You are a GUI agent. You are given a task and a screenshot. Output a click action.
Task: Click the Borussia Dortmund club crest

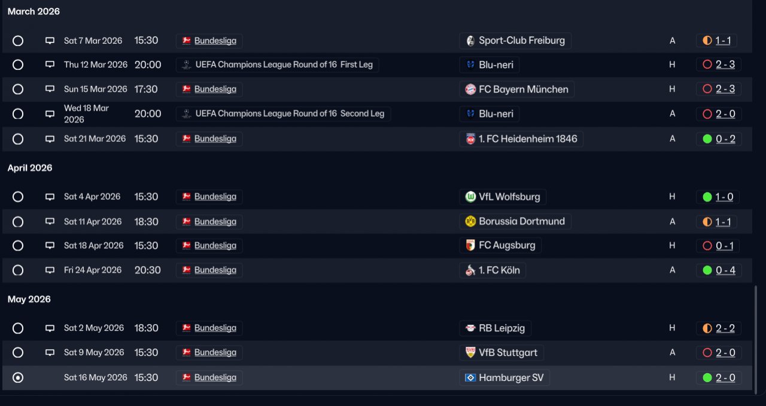[470, 221]
